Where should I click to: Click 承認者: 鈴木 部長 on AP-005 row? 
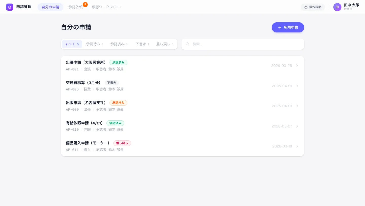click(109, 89)
